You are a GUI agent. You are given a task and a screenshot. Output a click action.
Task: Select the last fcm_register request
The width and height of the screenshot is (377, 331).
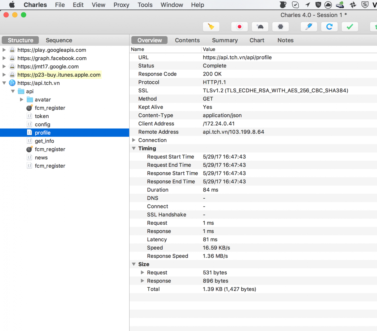tap(50, 166)
